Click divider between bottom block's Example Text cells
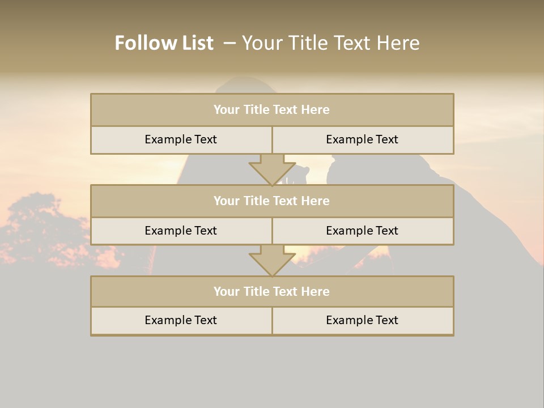 (272, 321)
